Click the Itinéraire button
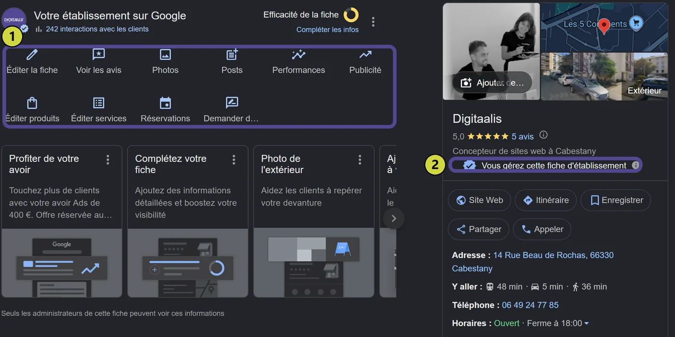Screen dimensions: 675x337 coord(546,200)
